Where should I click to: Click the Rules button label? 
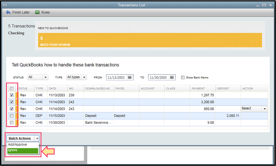click(45, 12)
